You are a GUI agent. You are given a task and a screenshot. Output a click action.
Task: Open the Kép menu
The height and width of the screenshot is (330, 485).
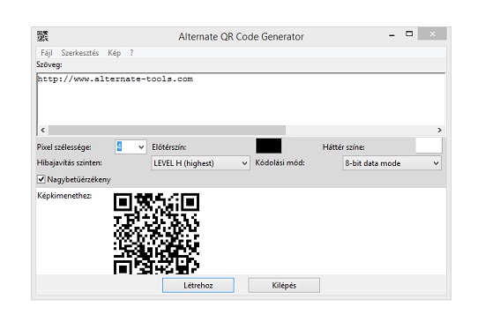coord(114,53)
